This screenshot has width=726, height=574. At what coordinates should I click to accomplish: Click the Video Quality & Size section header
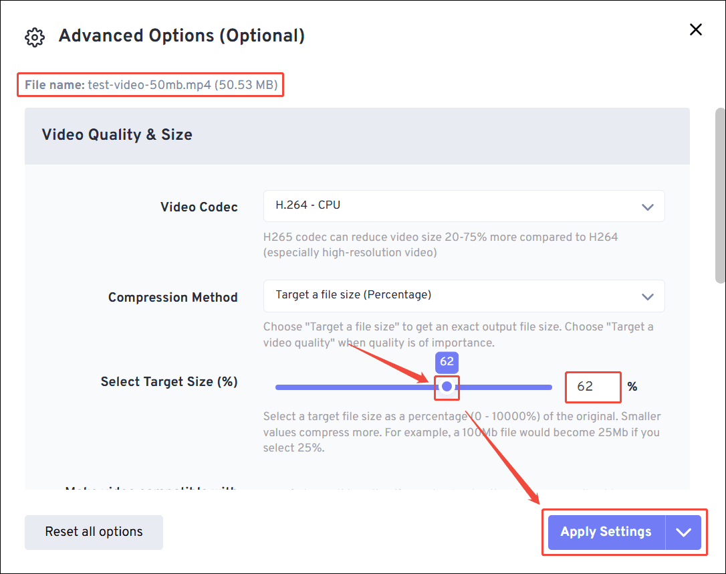(117, 135)
